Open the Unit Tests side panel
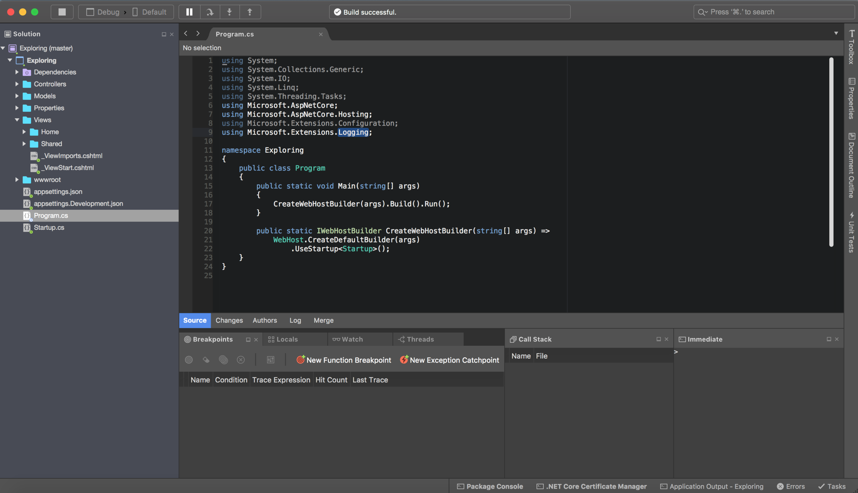The width and height of the screenshot is (858, 493). coord(851,232)
